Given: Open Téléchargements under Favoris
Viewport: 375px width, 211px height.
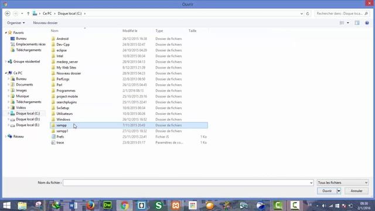Looking at the screenshot, I should 29,50.
